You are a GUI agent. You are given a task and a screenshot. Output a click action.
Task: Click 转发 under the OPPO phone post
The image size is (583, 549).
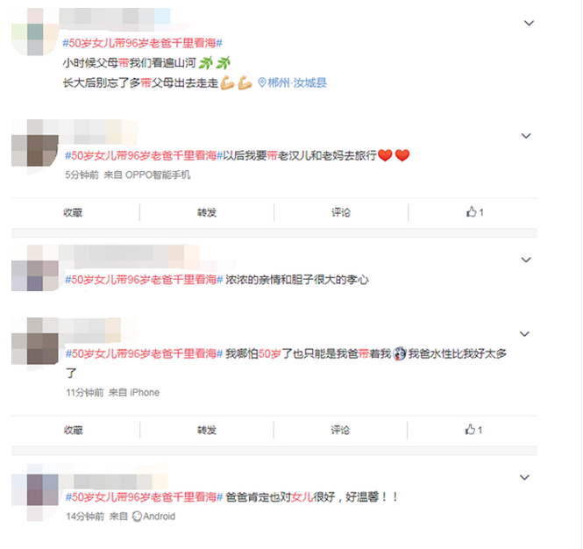point(207,213)
